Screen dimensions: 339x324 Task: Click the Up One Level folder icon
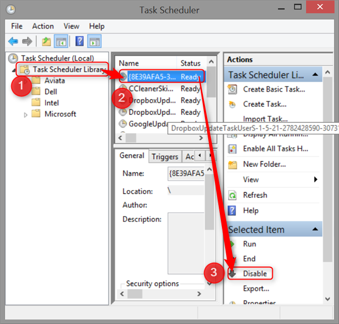pyautogui.click(x=47, y=41)
